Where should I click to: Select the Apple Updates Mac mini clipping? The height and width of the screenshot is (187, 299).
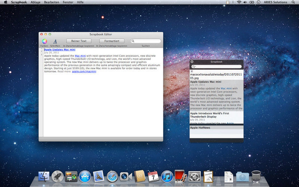click(216, 95)
